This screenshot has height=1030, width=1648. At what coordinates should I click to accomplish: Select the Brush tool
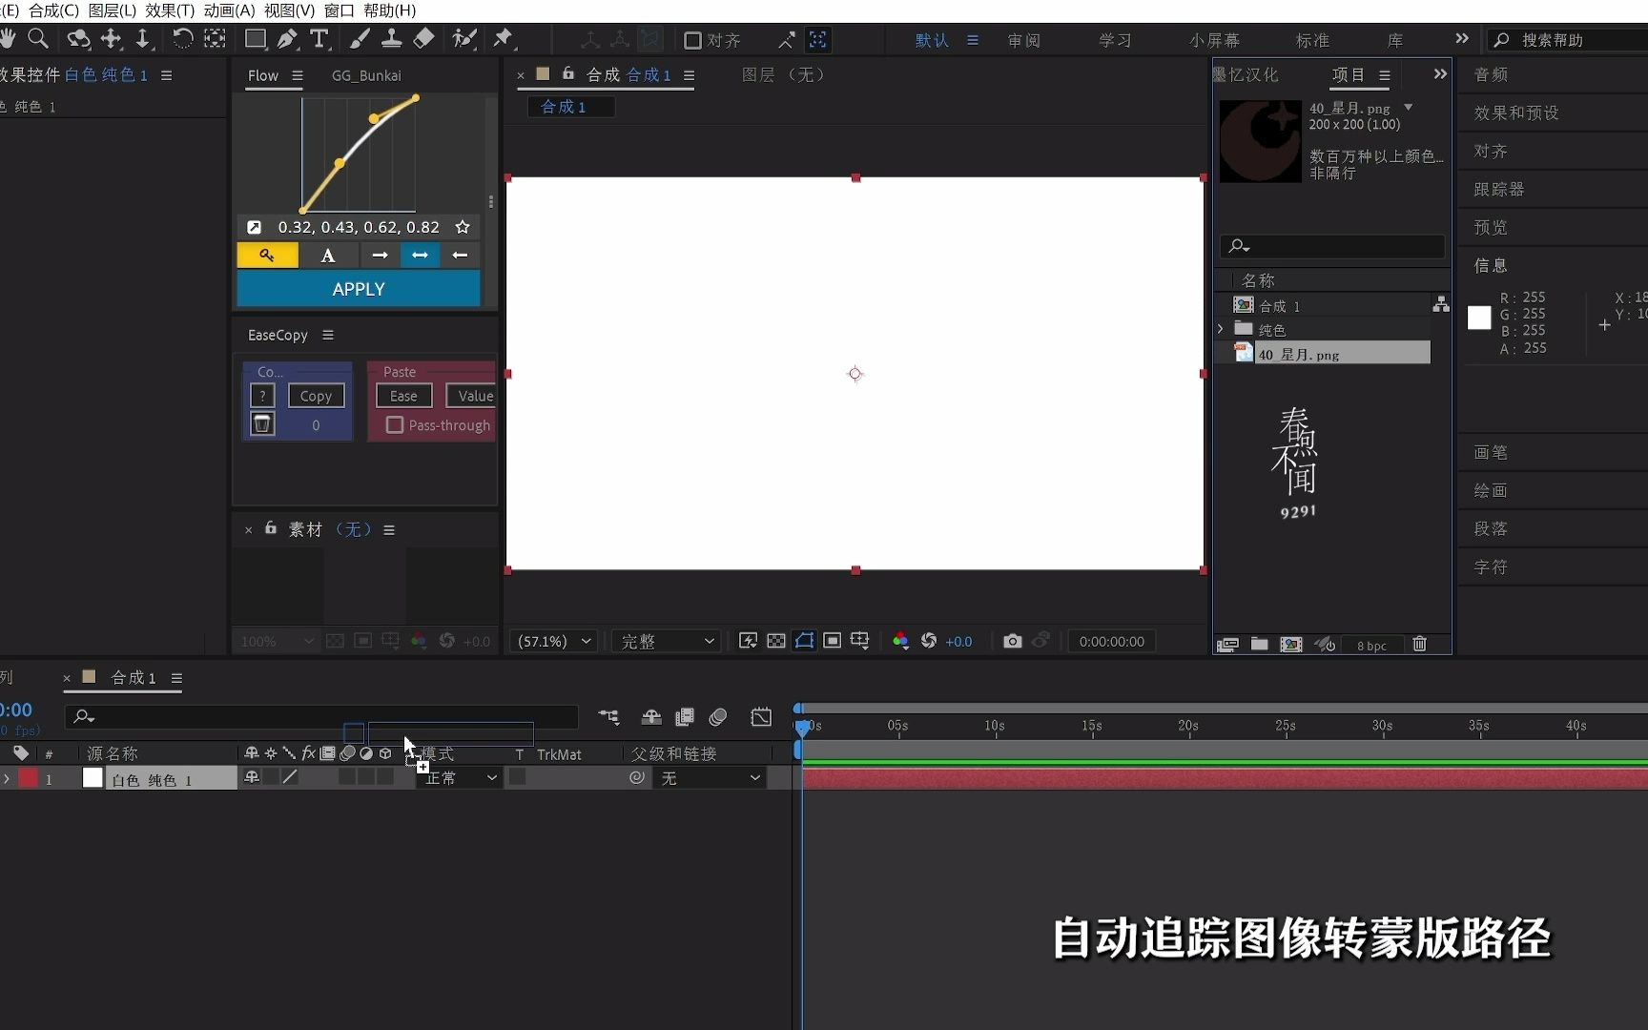(x=360, y=39)
